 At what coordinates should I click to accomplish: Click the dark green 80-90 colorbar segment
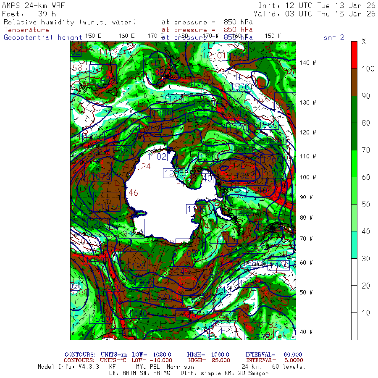tap(354, 110)
